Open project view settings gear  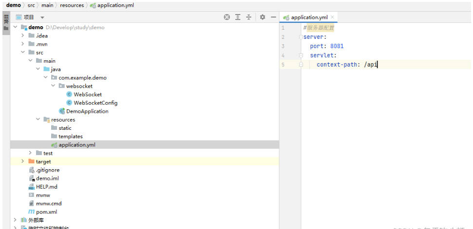pyautogui.click(x=263, y=17)
